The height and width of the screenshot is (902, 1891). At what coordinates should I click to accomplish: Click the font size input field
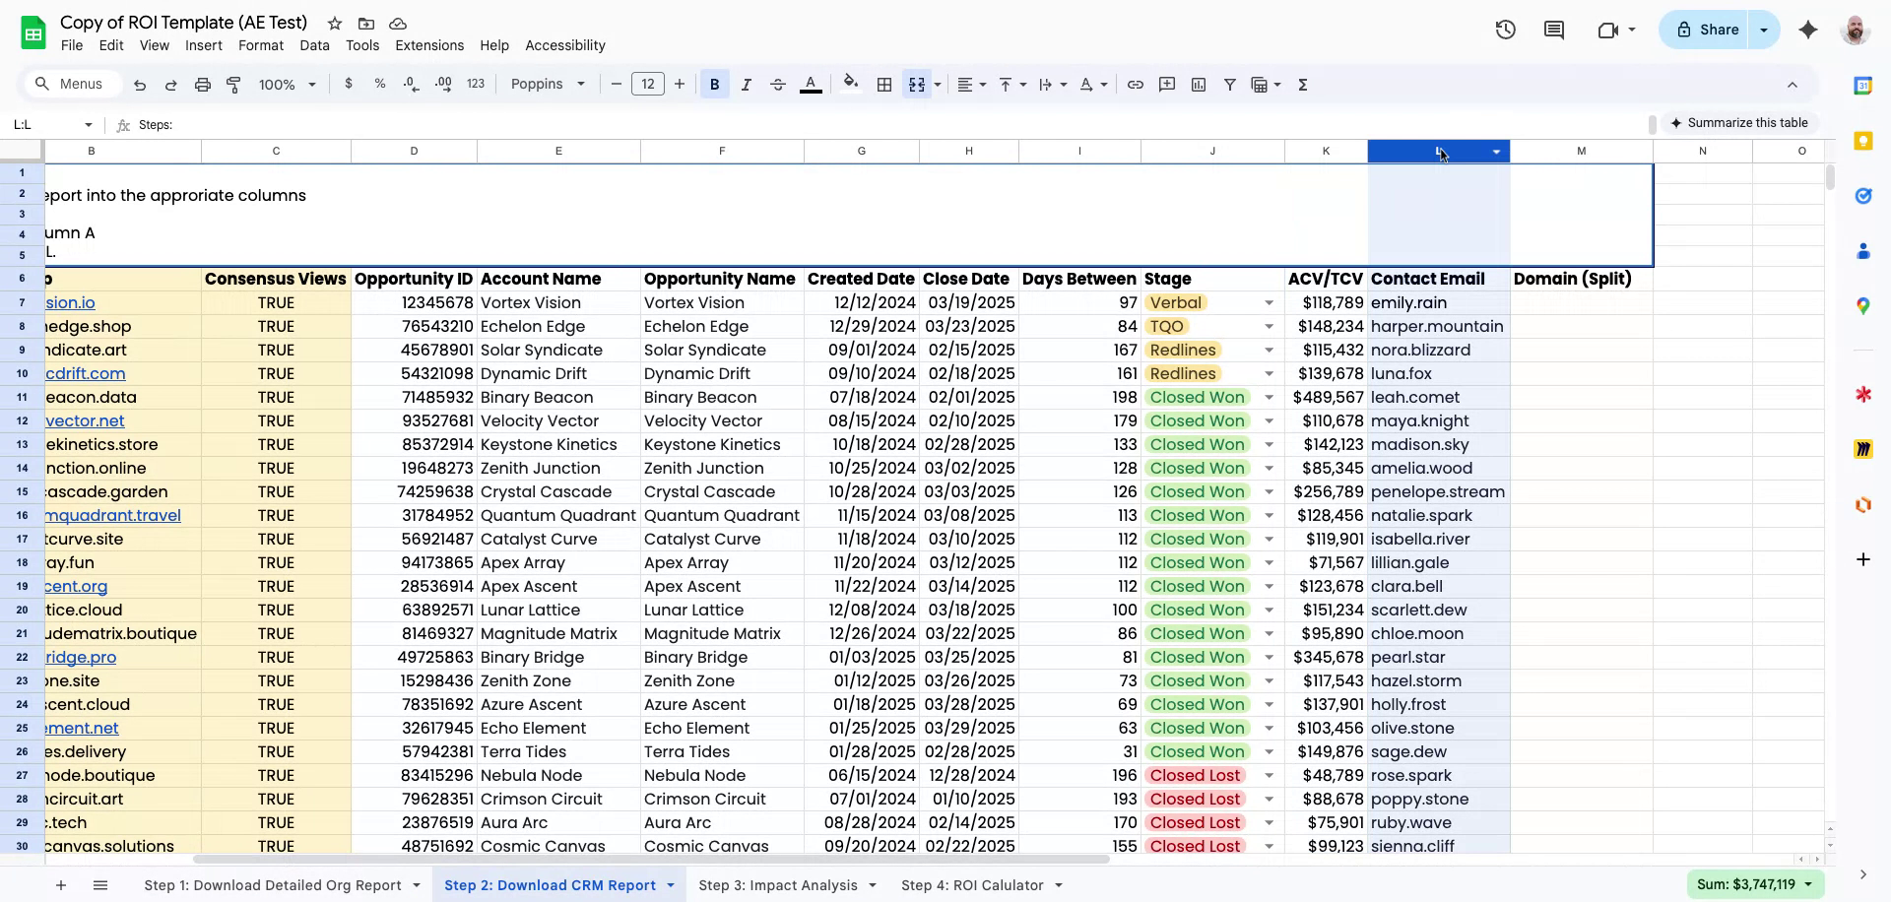tap(647, 85)
